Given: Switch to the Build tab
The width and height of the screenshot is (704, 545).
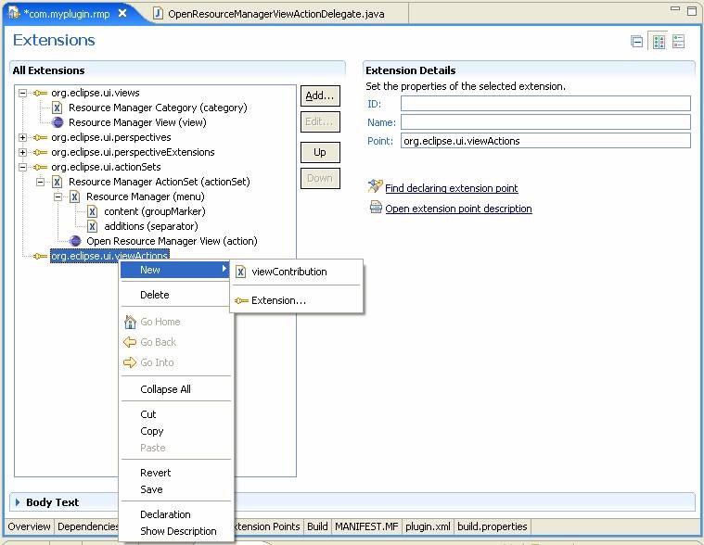Looking at the screenshot, I should (317, 526).
